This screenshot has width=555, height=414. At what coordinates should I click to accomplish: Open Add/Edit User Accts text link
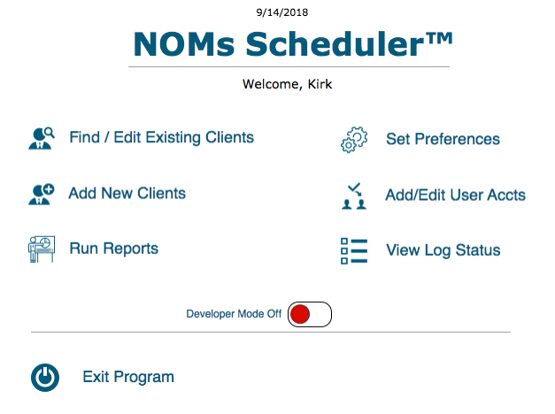click(x=455, y=195)
